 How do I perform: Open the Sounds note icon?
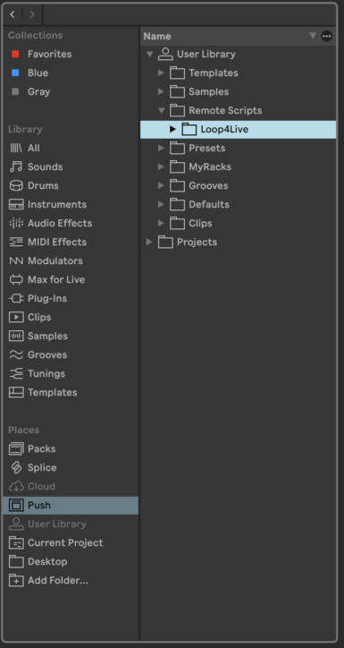click(x=16, y=167)
